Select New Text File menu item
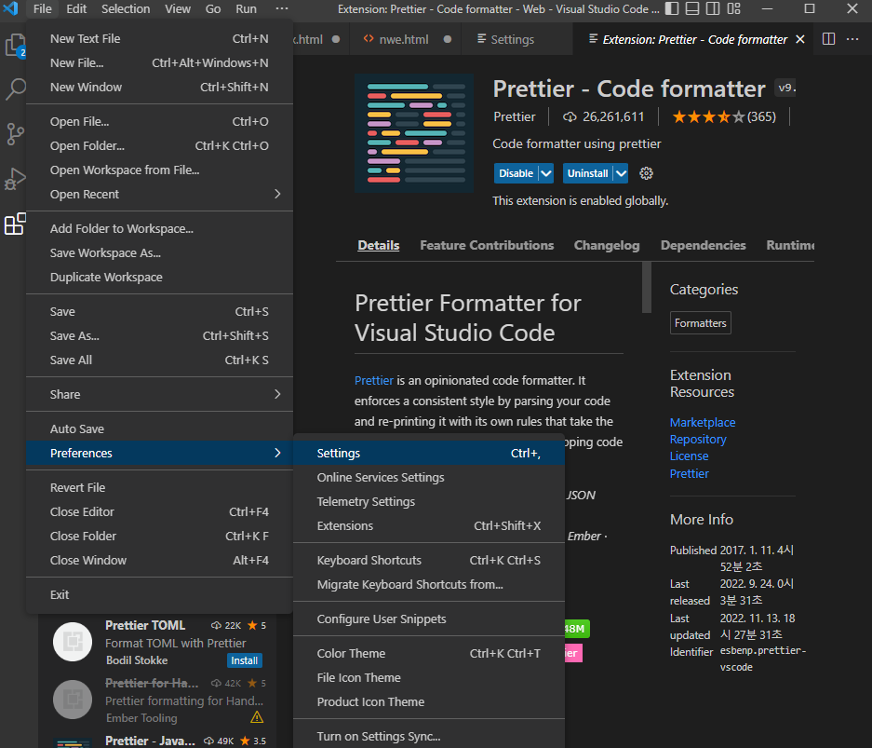 160,38
